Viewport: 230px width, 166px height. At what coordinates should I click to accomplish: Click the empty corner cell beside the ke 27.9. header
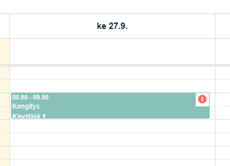[5, 26]
